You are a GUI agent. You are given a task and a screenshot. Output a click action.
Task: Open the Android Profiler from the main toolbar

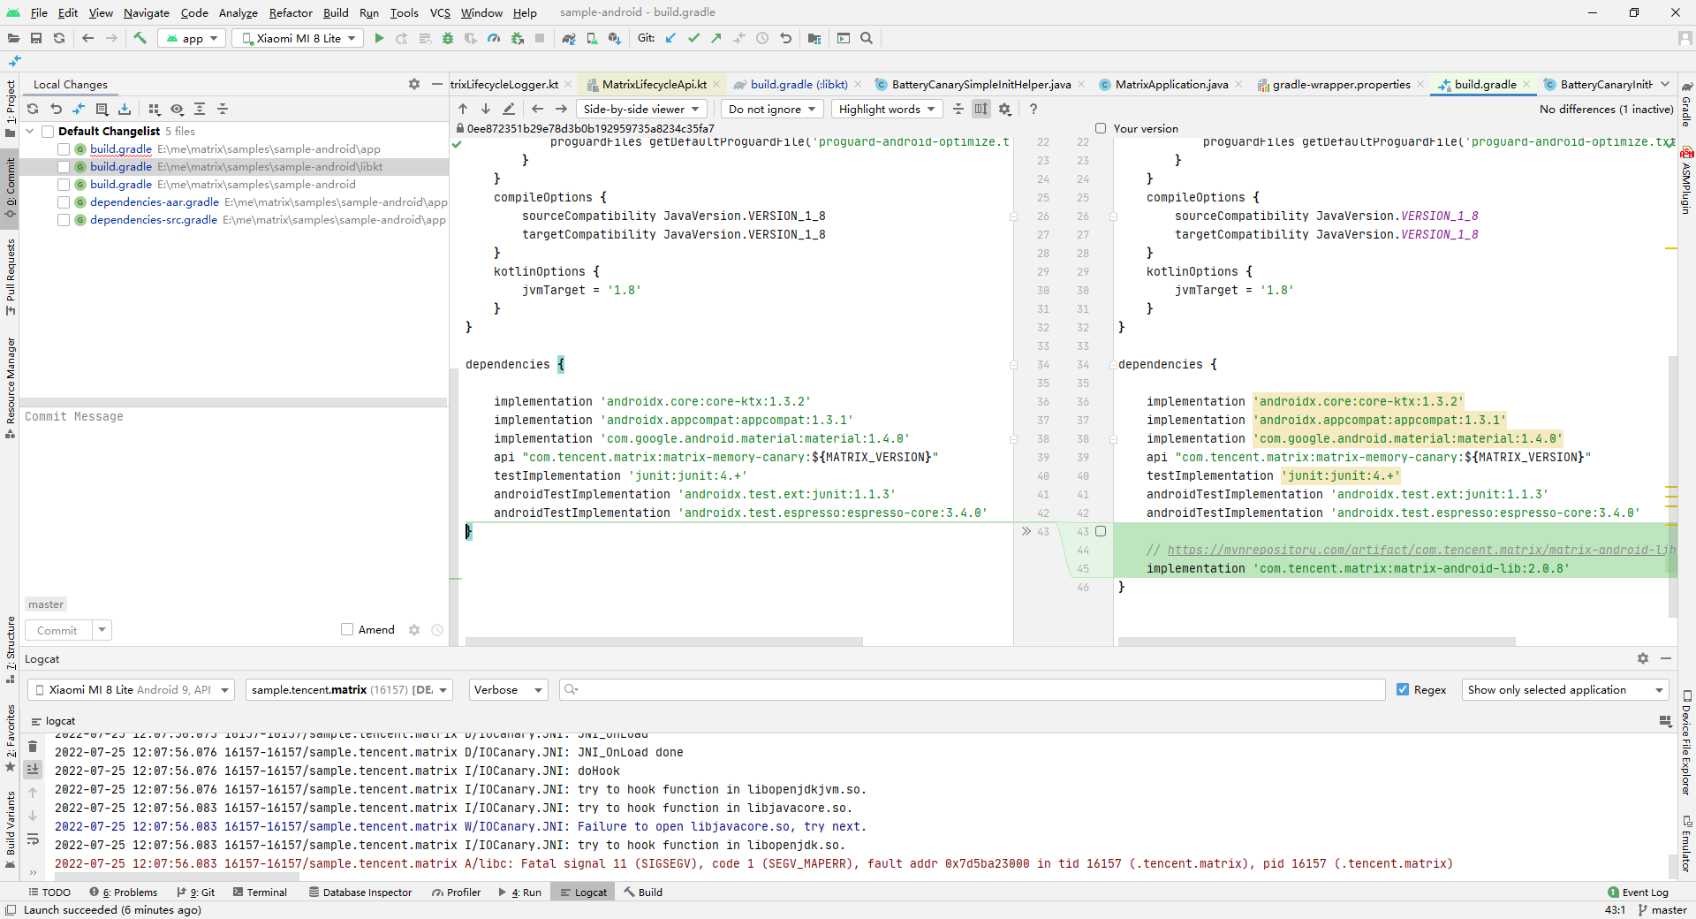(x=494, y=38)
